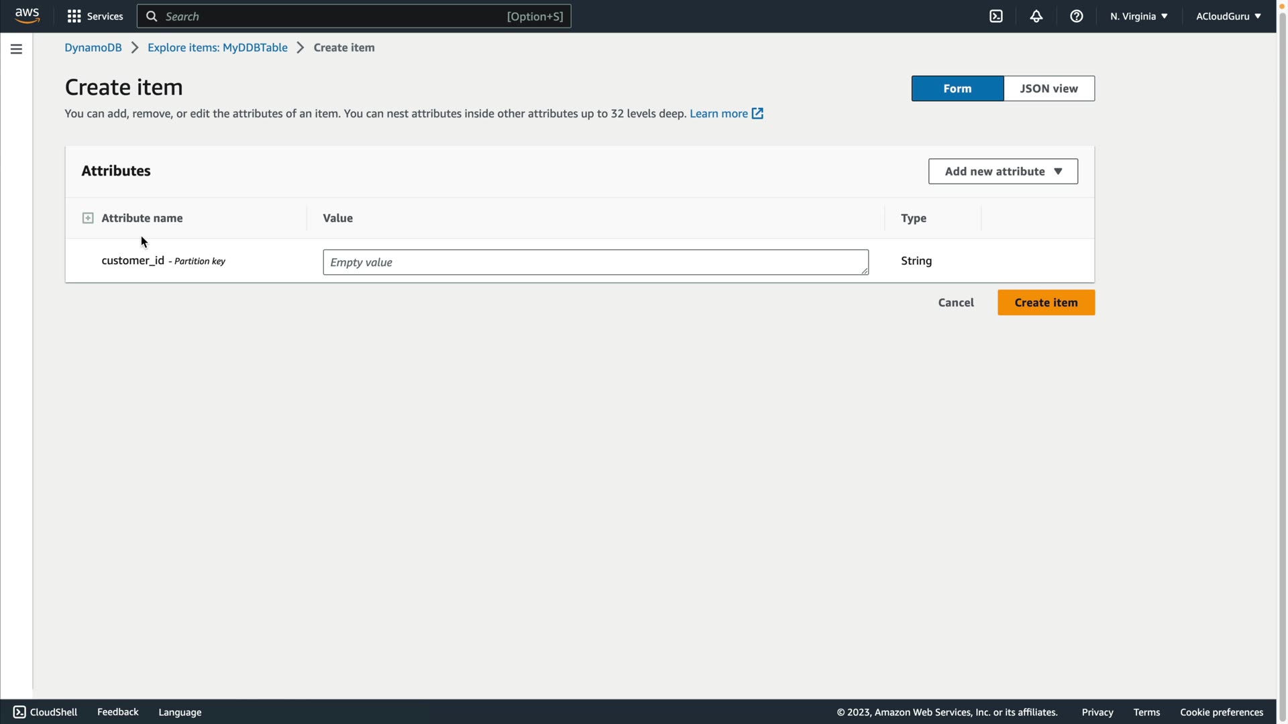Open the notifications bell

1036,16
